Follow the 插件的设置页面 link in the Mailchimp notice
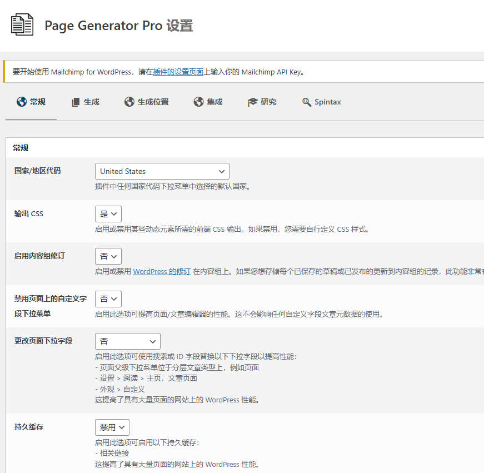The image size is (484, 473). click(x=178, y=72)
